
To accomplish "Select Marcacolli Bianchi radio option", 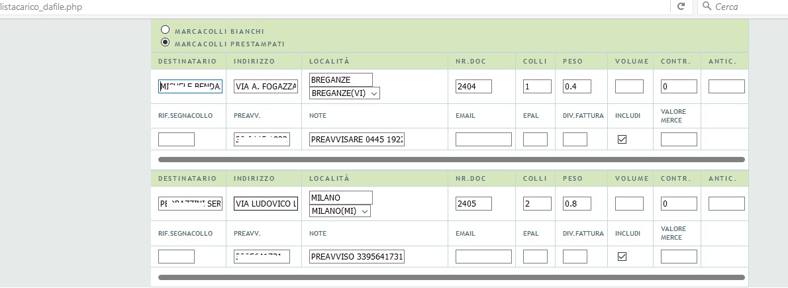I will (x=165, y=30).
